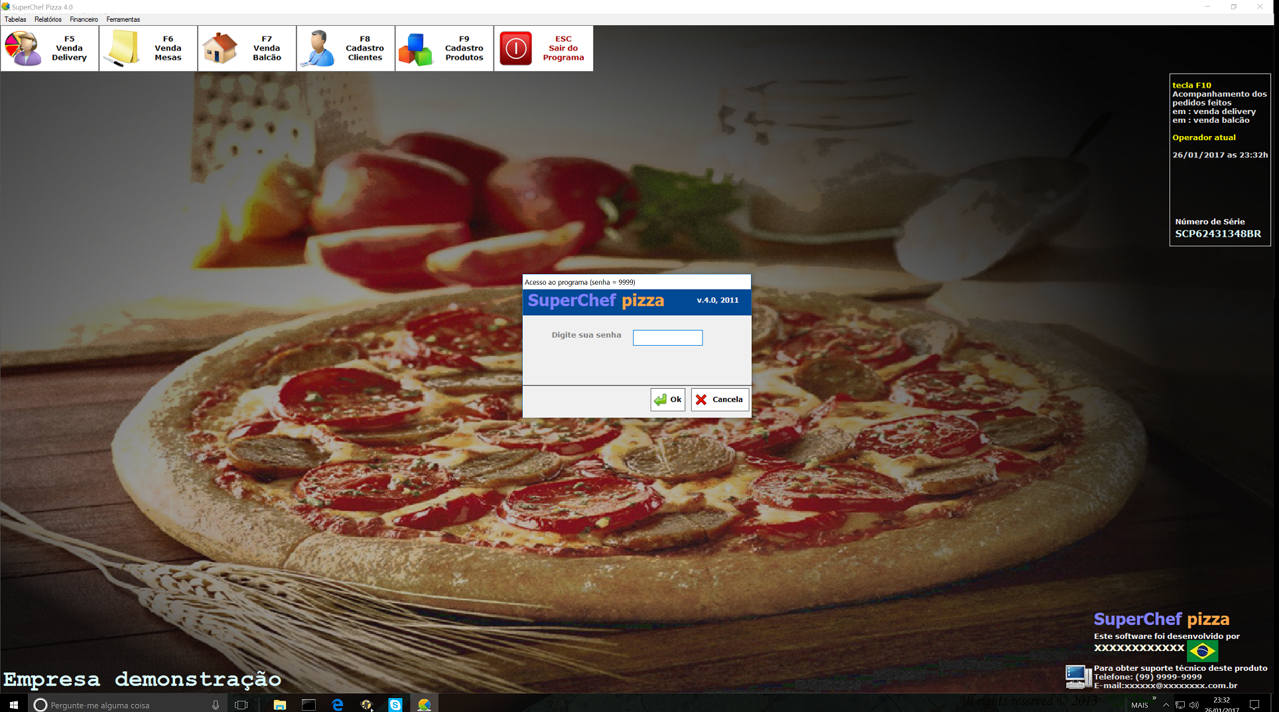
Task: Open the Ferramentas menu
Action: [x=123, y=19]
